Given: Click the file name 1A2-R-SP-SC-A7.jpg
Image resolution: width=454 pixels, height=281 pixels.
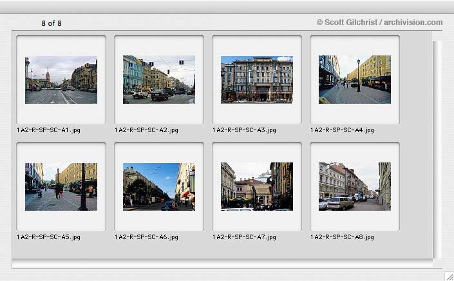Looking at the screenshot, I should 244,237.
